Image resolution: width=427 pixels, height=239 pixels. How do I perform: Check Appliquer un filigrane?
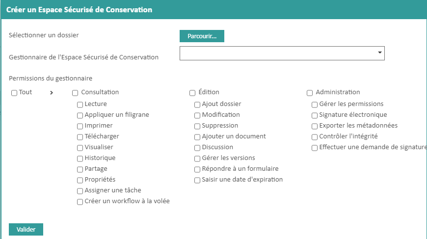[x=80, y=115]
